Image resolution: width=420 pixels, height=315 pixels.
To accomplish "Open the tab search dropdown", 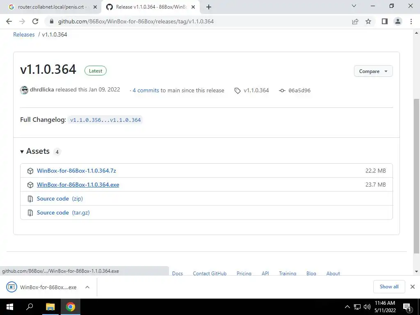I will coord(354,6).
